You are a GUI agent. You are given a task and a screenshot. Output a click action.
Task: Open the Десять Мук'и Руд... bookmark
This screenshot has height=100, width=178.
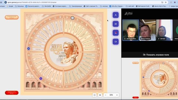click(x=159, y=6)
